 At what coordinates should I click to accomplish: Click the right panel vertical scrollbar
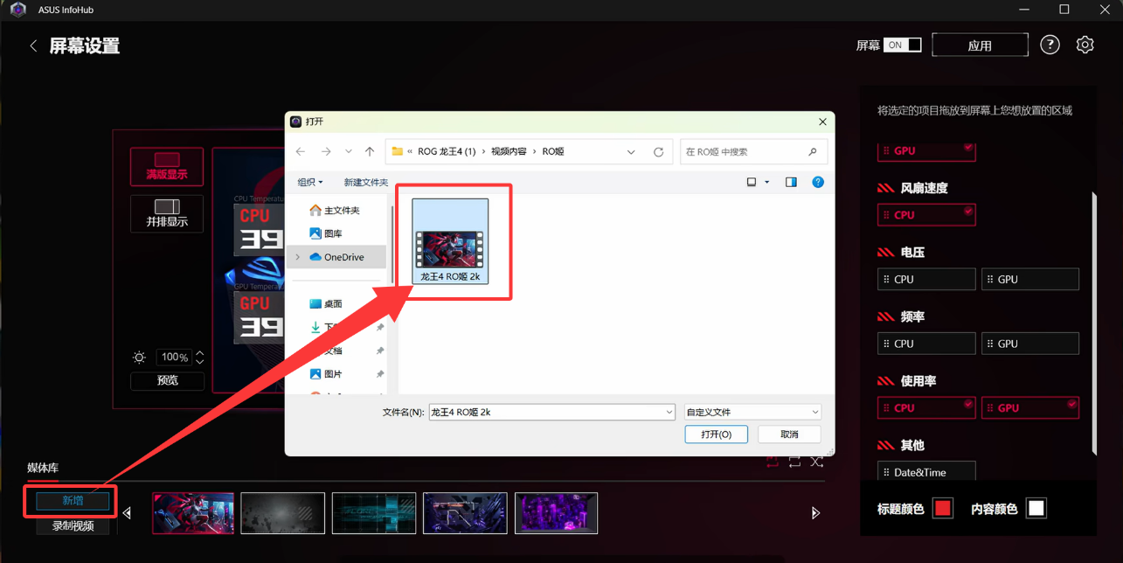coord(1093,323)
